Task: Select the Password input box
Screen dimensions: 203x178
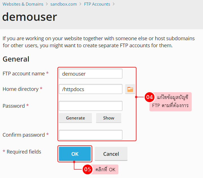Action: (x=91, y=106)
